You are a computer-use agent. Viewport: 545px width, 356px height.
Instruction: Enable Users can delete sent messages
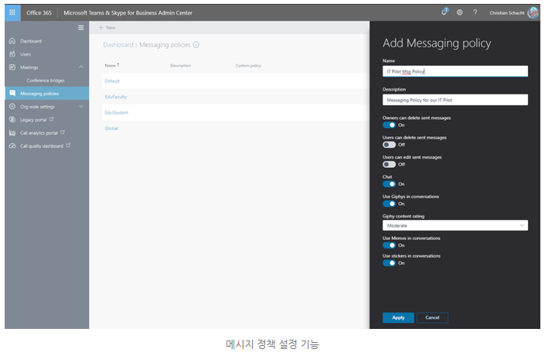(389, 145)
